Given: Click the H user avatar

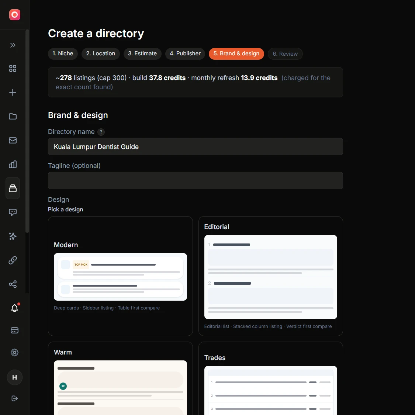Looking at the screenshot, I should 14,377.
